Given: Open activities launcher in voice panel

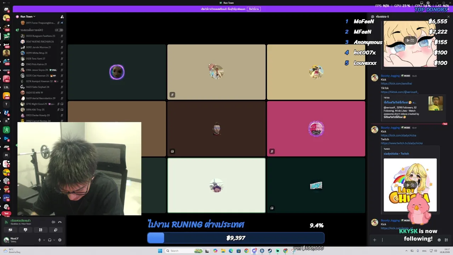Looking at the screenshot, I should coord(41,230).
